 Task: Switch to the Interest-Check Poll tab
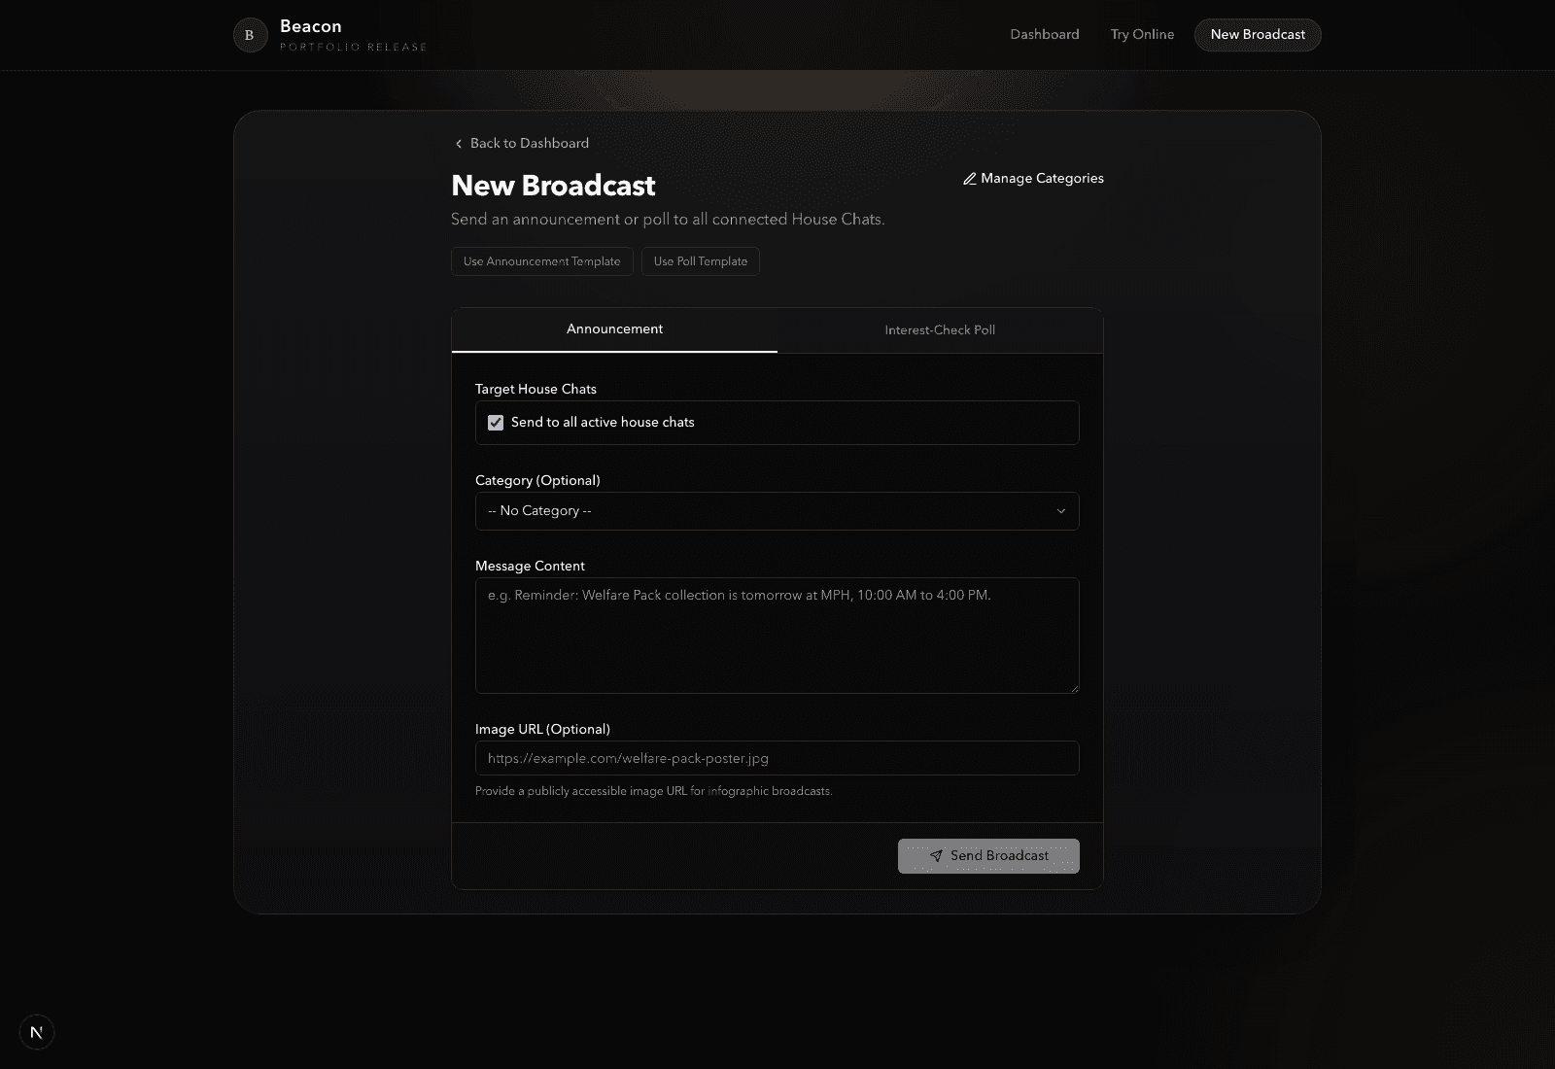[x=939, y=330]
